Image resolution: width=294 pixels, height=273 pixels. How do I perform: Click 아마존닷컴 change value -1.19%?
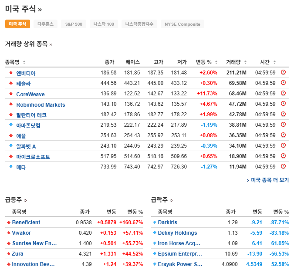[209, 125]
